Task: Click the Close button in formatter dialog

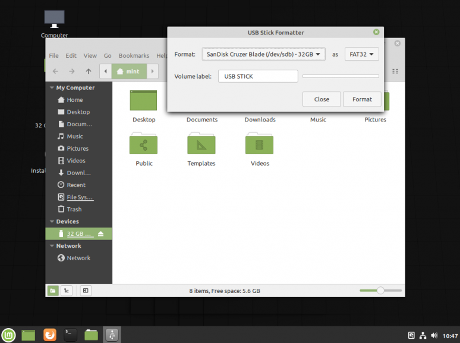Action: pyautogui.click(x=322, y=99)
